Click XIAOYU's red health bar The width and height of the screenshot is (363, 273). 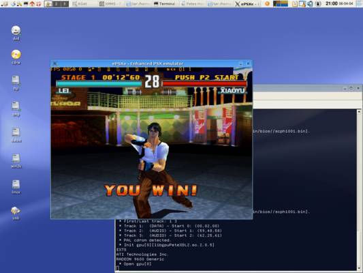point(204,84)
